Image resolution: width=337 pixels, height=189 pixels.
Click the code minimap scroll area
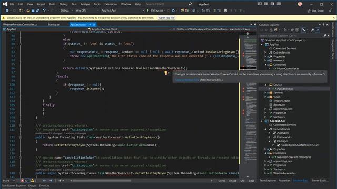[249, 107]
